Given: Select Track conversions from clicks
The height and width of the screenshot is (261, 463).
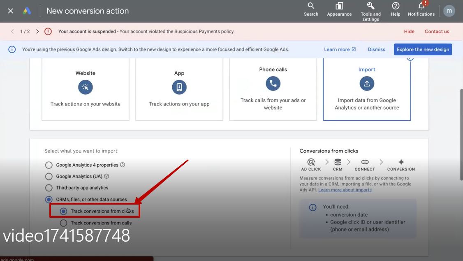Looking at the screenshot, I should (x=63, y=211).
